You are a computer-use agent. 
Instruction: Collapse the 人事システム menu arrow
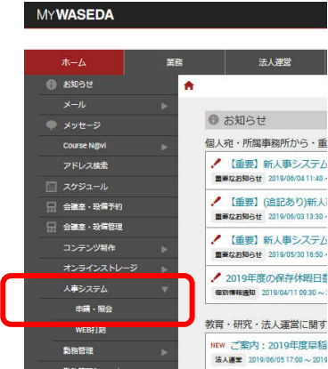[164, 289]
